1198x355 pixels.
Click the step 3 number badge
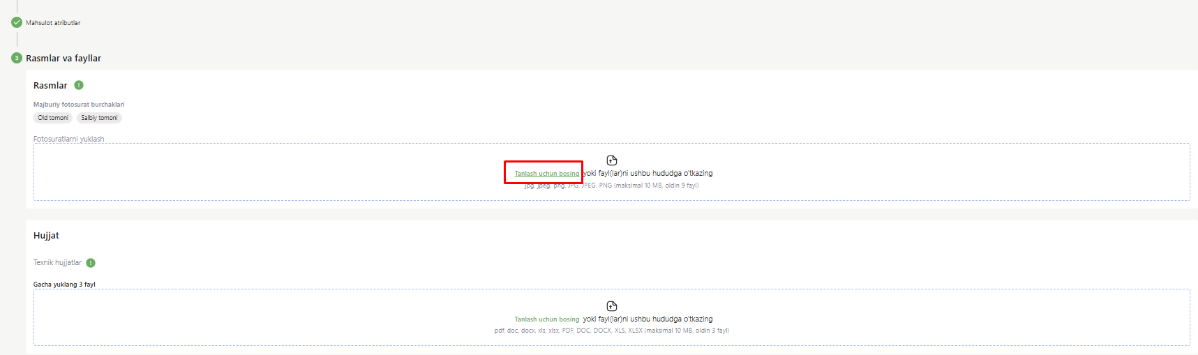(17, 58)
